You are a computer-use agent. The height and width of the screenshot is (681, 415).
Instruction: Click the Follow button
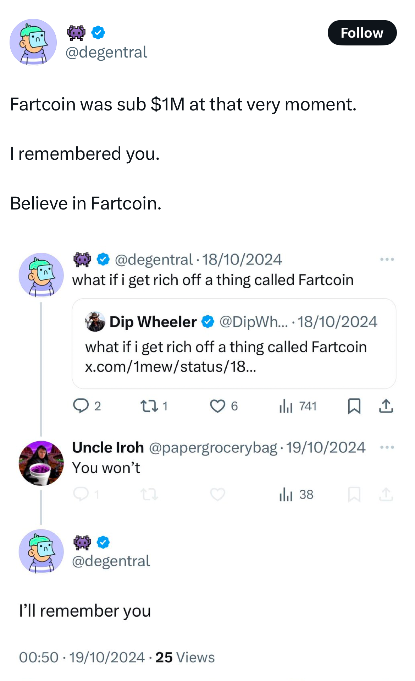coord(362,33)
